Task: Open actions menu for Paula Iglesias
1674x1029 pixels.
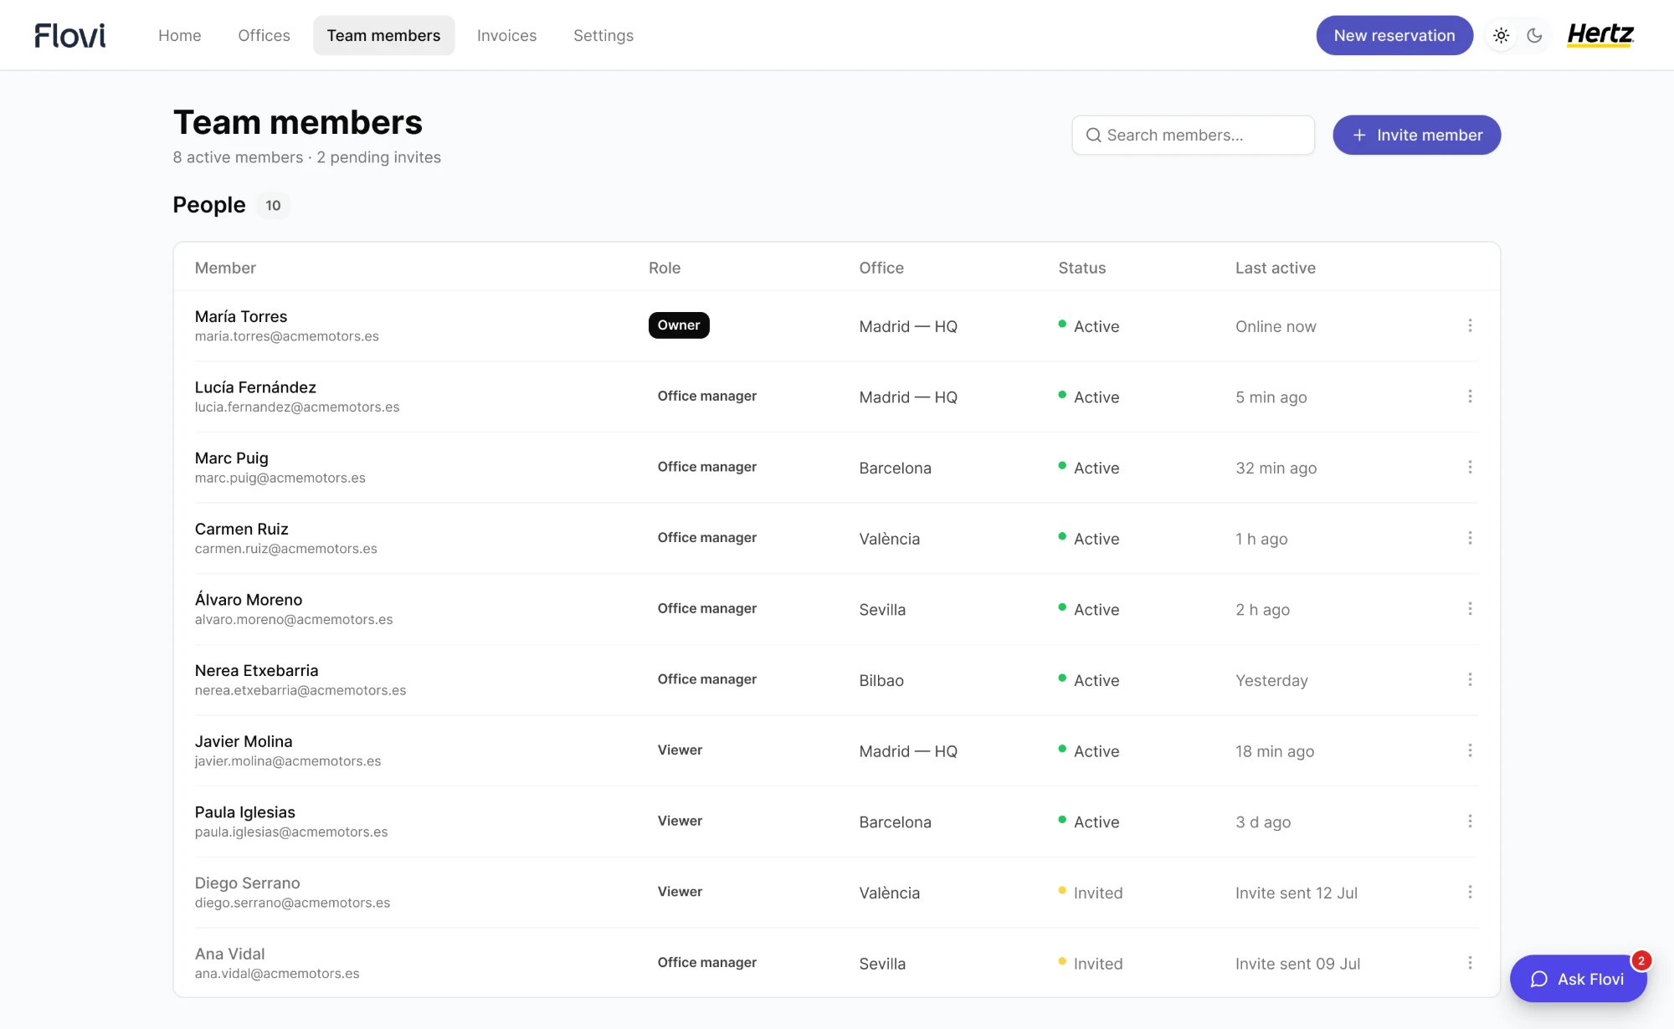Action: point(1470,822)
